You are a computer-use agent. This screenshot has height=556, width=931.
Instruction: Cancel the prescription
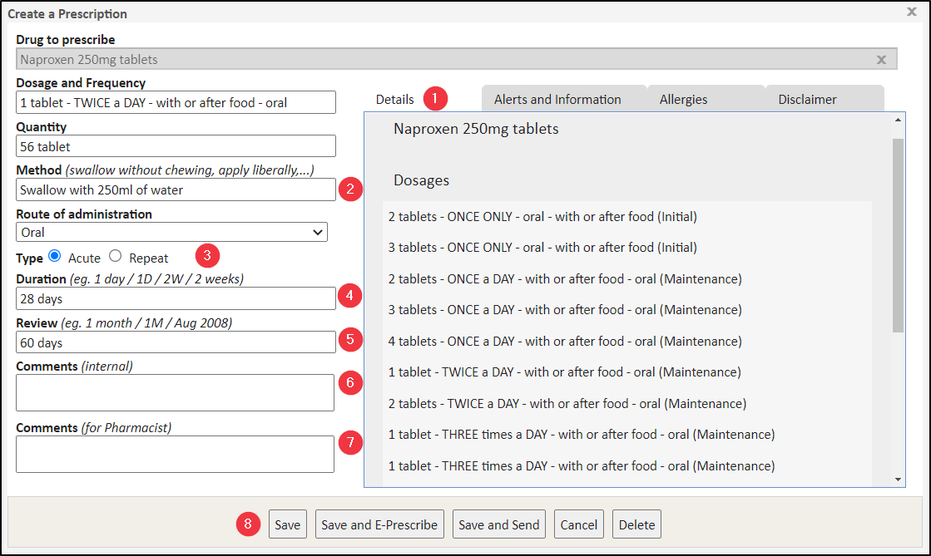578,524
